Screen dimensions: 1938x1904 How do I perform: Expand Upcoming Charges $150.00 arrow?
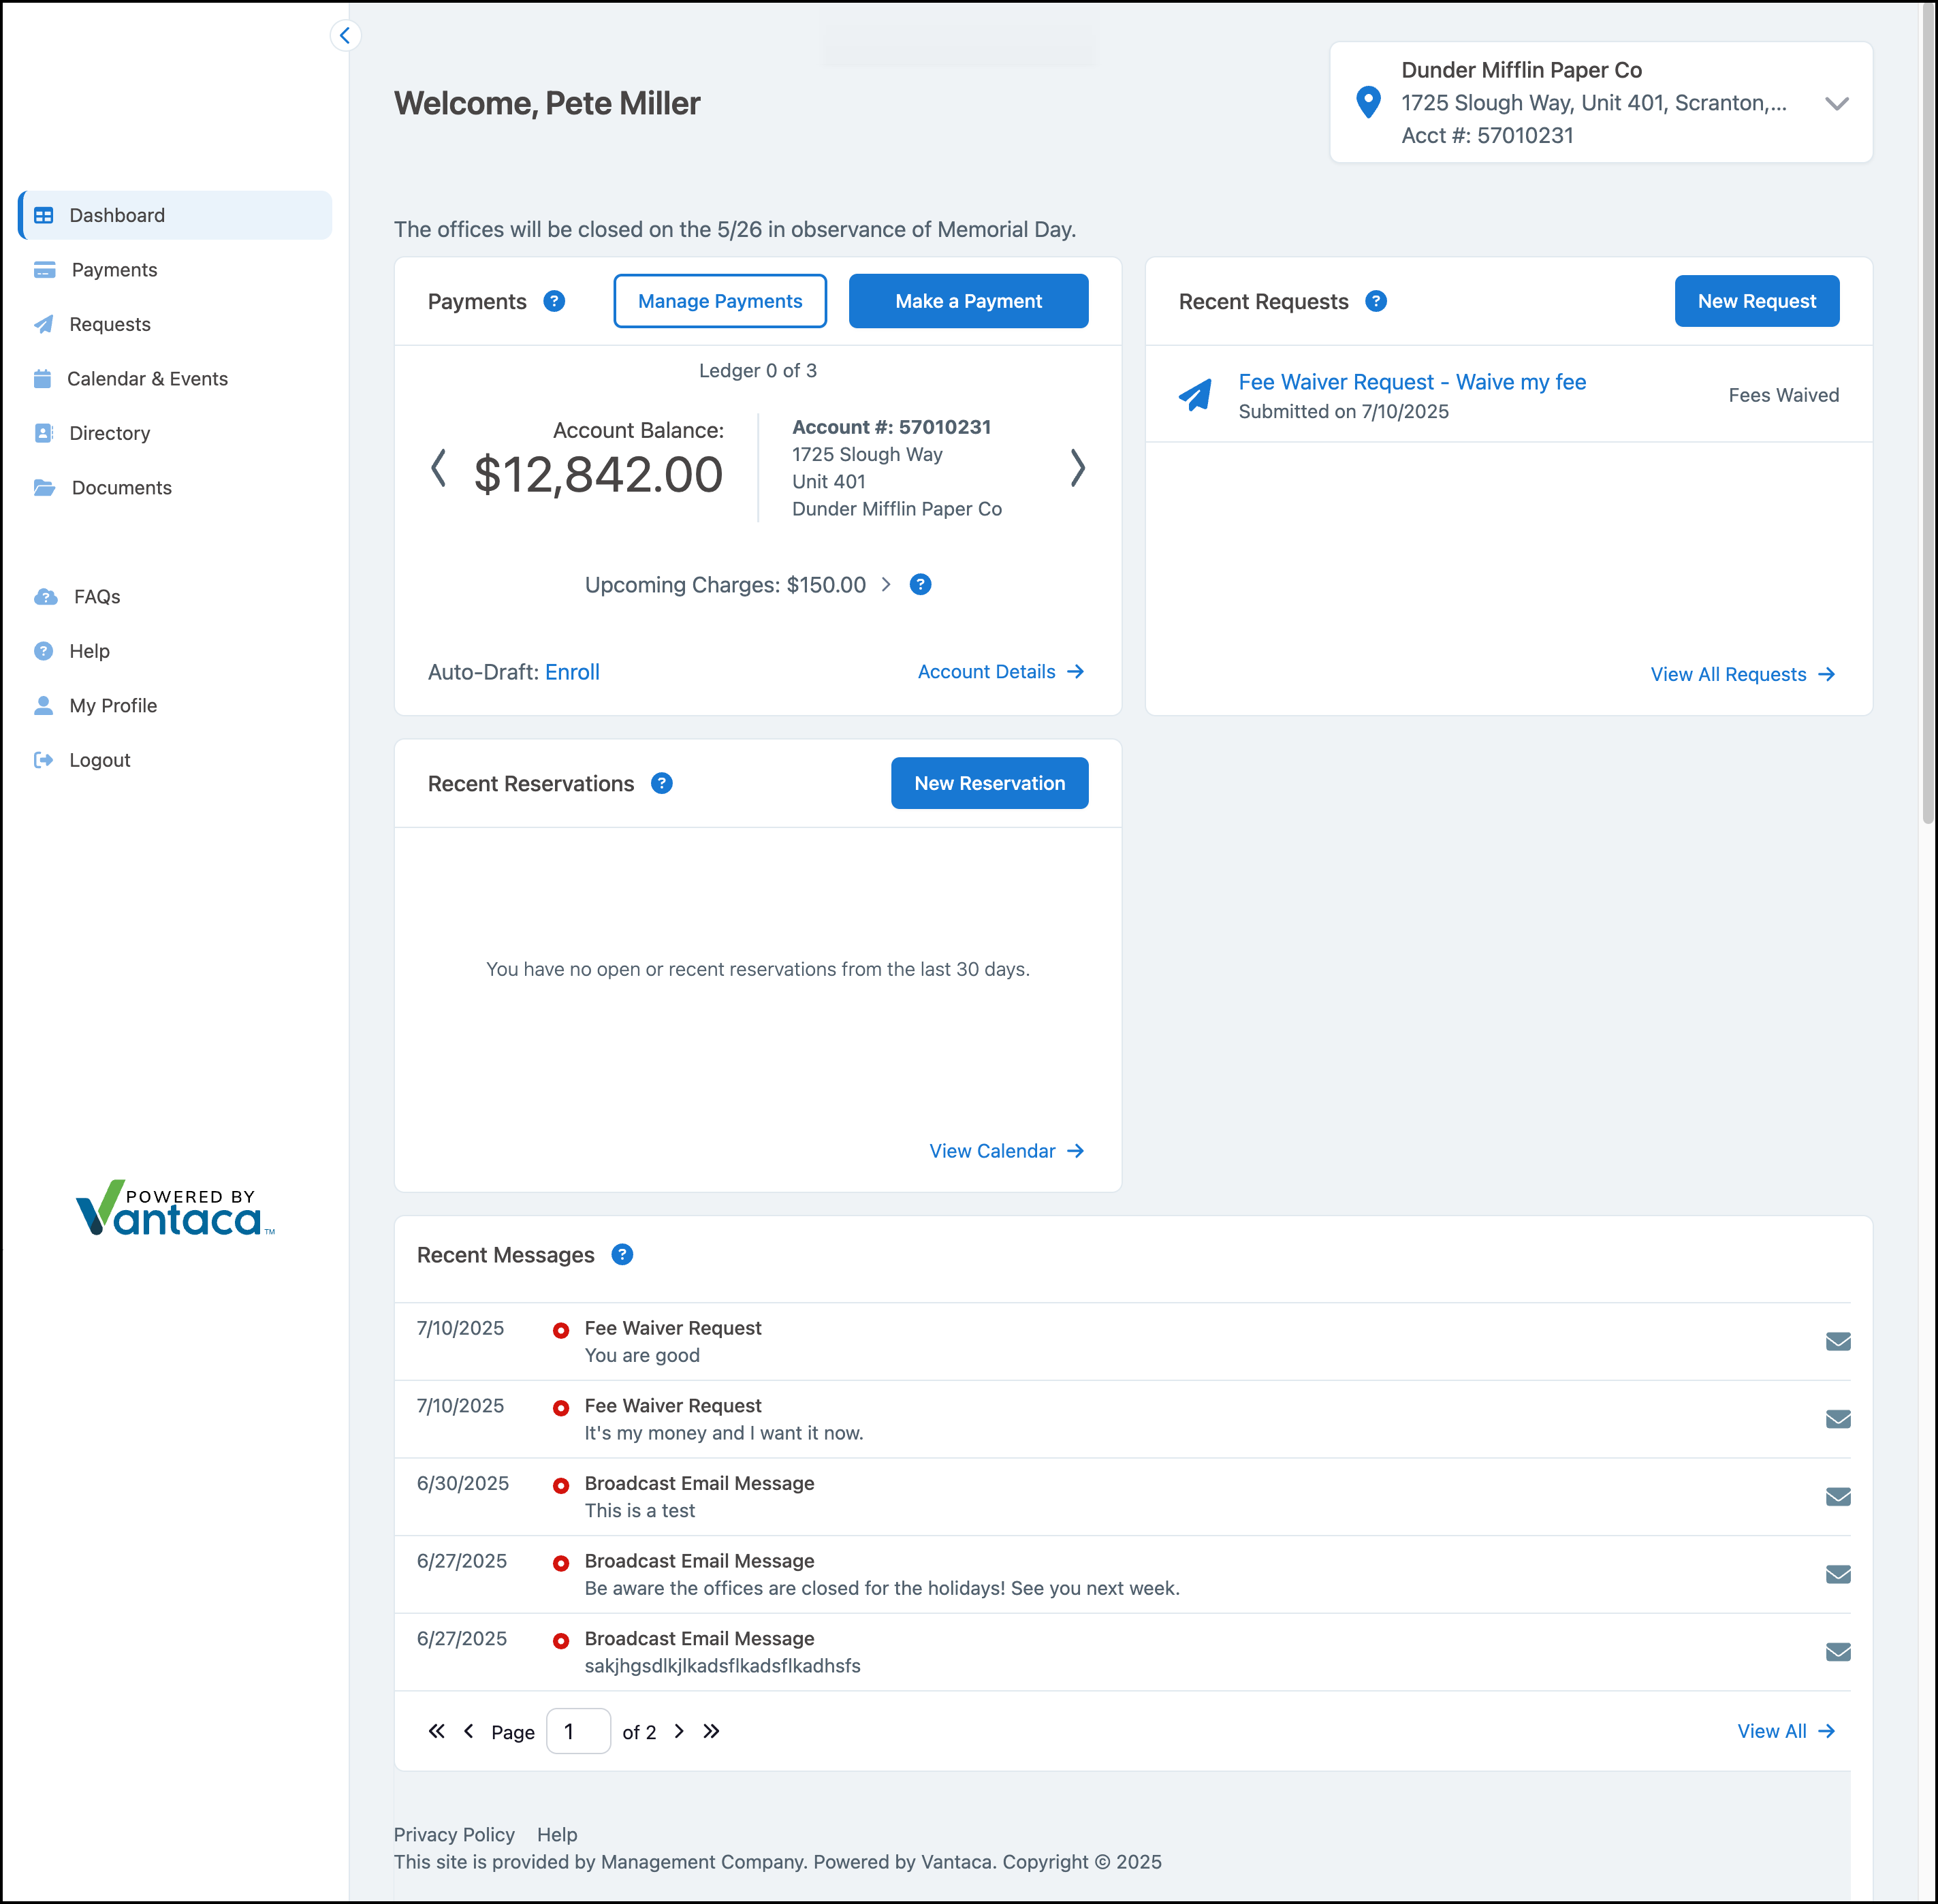[x=886, y=585]
